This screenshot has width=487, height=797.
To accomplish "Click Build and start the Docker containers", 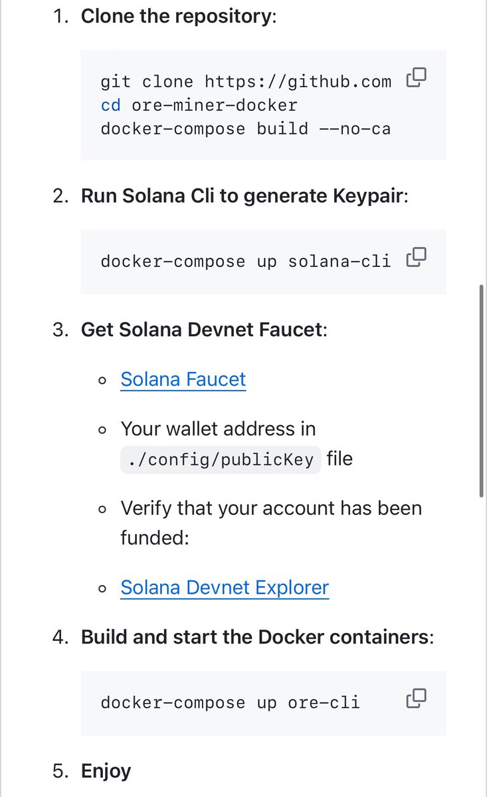I will (x=255, y=638).
